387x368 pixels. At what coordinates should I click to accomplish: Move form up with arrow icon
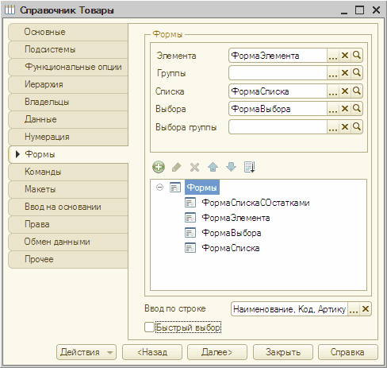click(213, 167)
